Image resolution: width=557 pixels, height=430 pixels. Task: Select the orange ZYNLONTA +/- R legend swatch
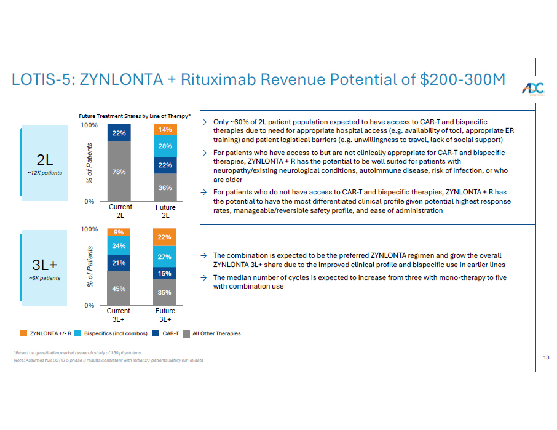click(x=24, y=333)
